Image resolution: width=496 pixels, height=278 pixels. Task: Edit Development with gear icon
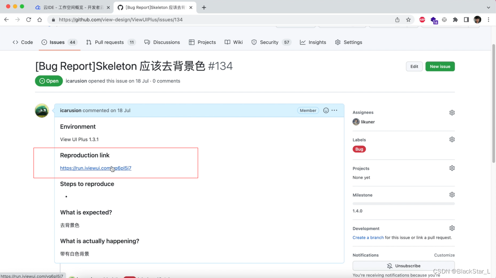(452, 228)
